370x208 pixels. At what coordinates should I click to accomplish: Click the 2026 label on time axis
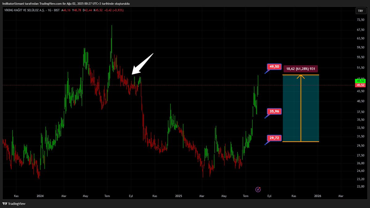click(x=318, y=196)
